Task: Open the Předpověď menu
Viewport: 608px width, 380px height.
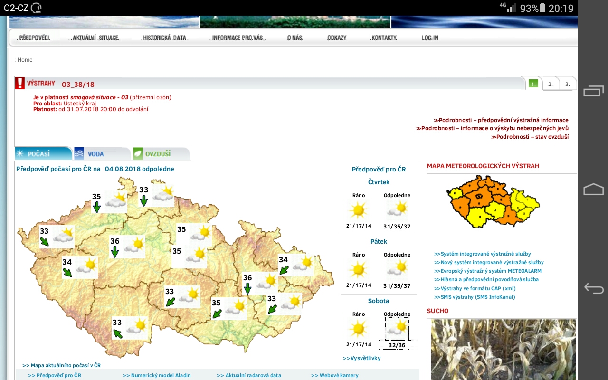Action: tap(35, 38)
